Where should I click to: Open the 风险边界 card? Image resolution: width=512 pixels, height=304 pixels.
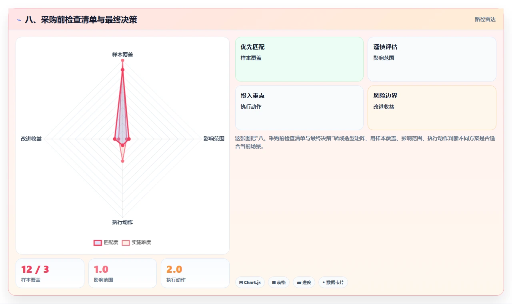coord(432,108)
